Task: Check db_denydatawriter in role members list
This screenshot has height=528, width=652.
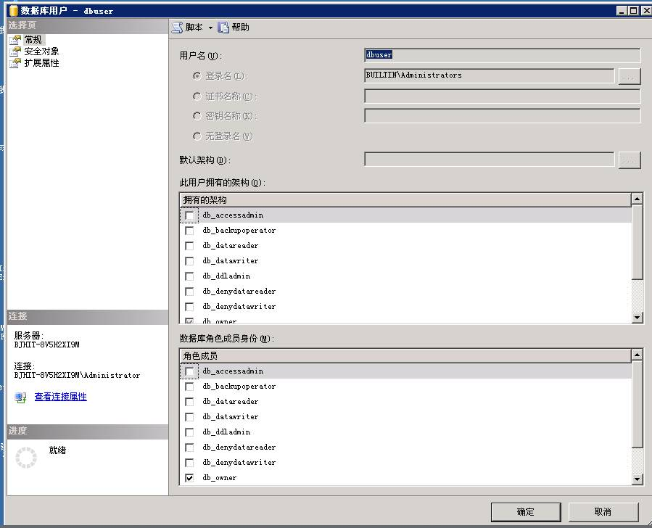Action: click(189, 463)
